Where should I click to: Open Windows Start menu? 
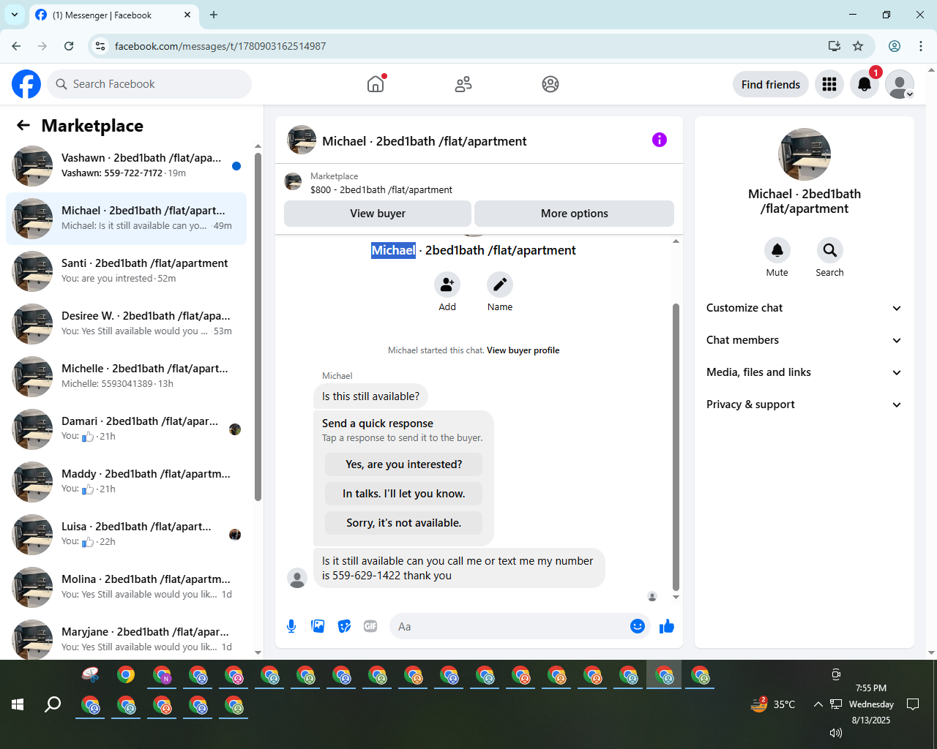click(x=18, y=704)
